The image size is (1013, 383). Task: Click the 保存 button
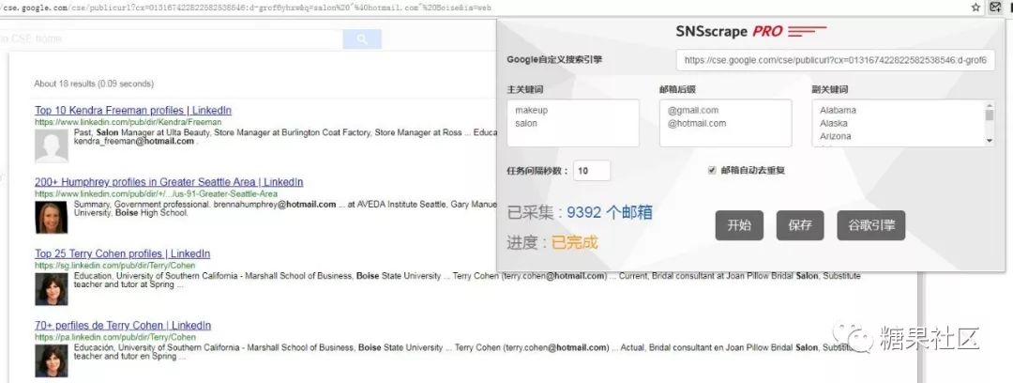[800, 225]
